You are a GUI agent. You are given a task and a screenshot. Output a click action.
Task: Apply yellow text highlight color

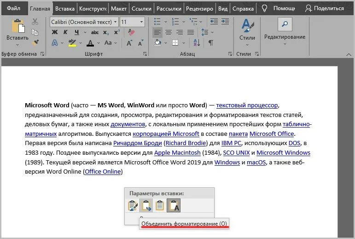click(x=72, y=43)
